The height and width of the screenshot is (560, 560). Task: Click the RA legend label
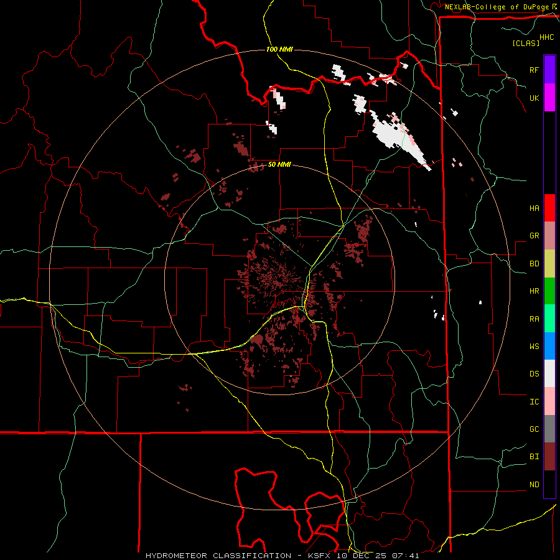coord(534,319)
